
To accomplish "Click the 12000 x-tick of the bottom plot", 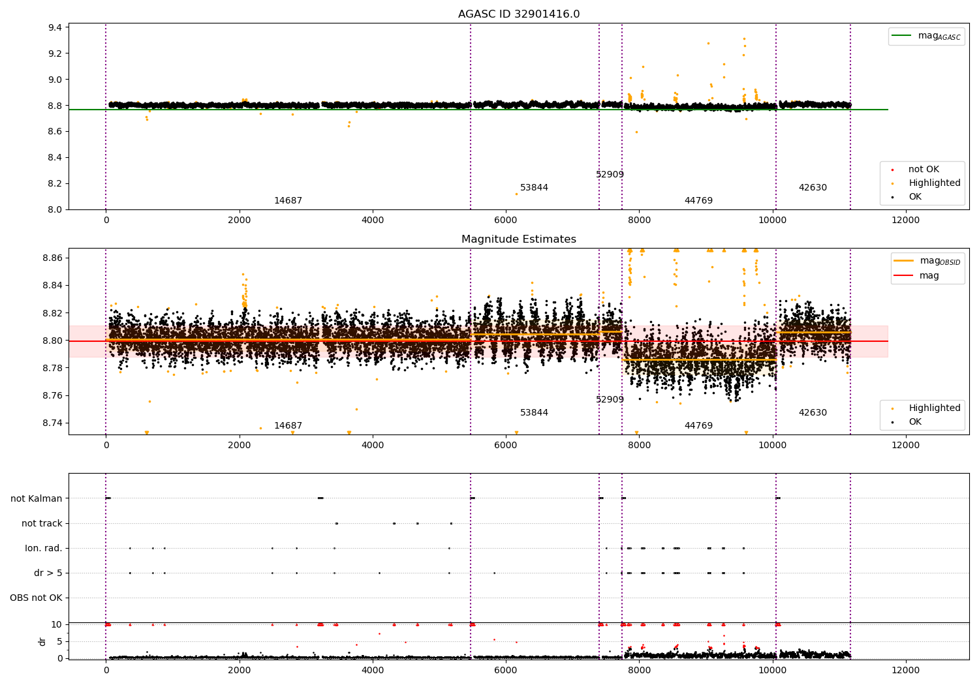I will (906, 670).
